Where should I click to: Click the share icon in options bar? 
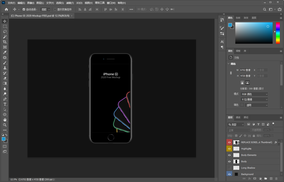280,9
